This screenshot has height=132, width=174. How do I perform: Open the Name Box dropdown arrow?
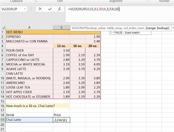pos(25,9)
